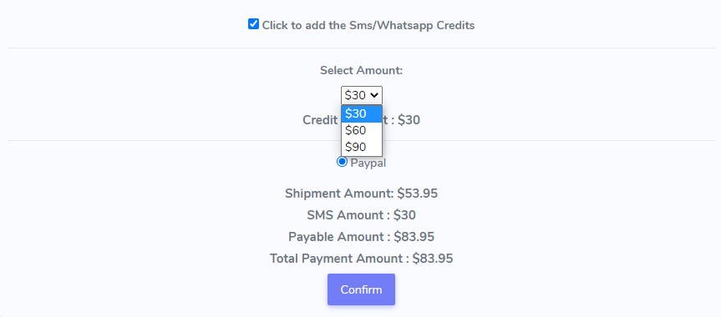
Task: Click the Payable Amount $83.95 line
Action: pyautogui.click(x=361, y=237)
